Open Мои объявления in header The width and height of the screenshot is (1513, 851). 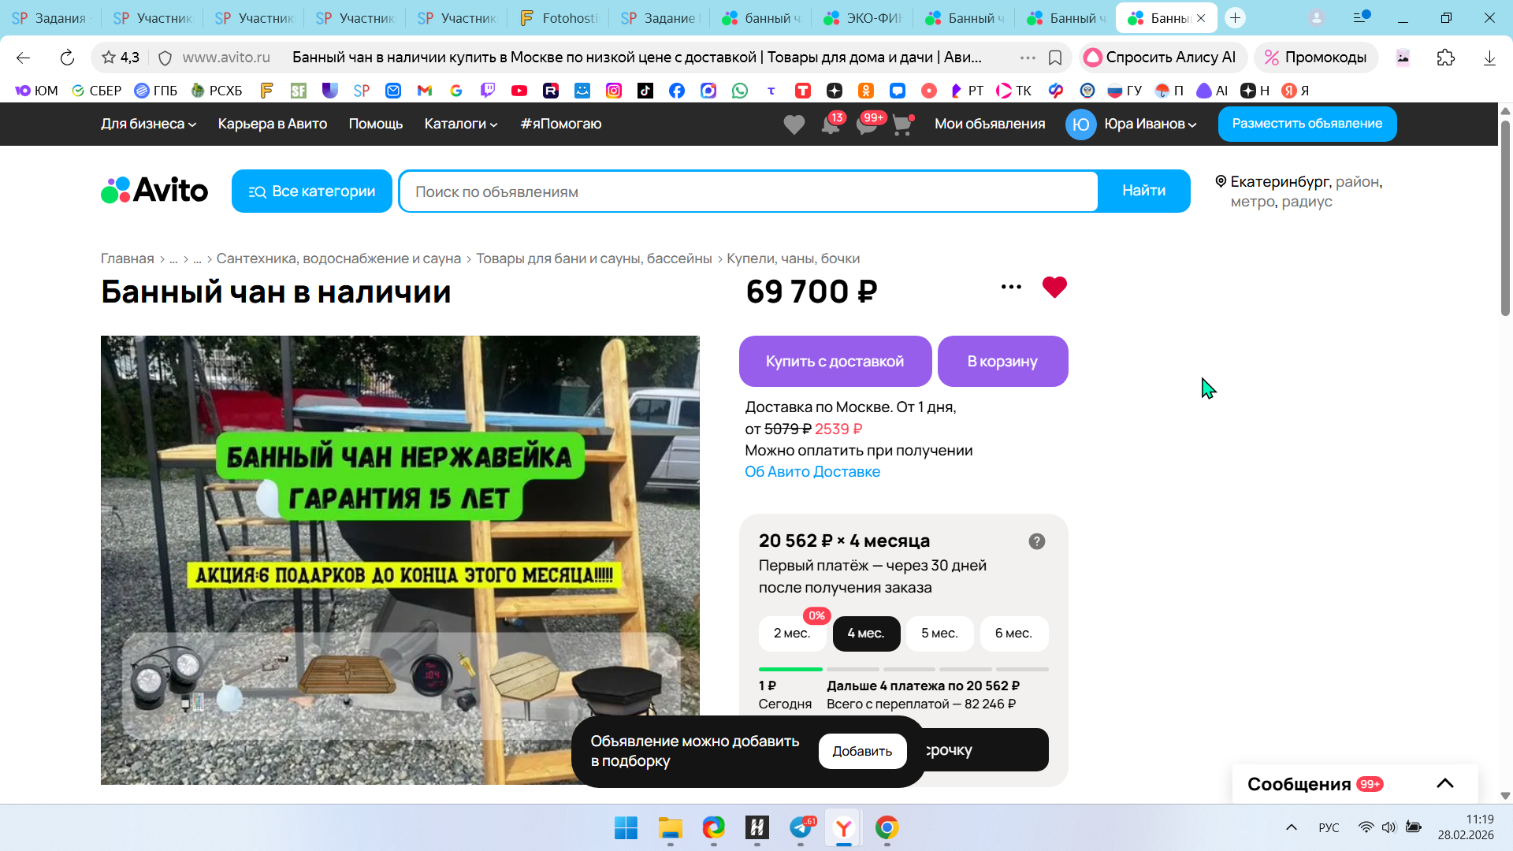coord(989,124)
